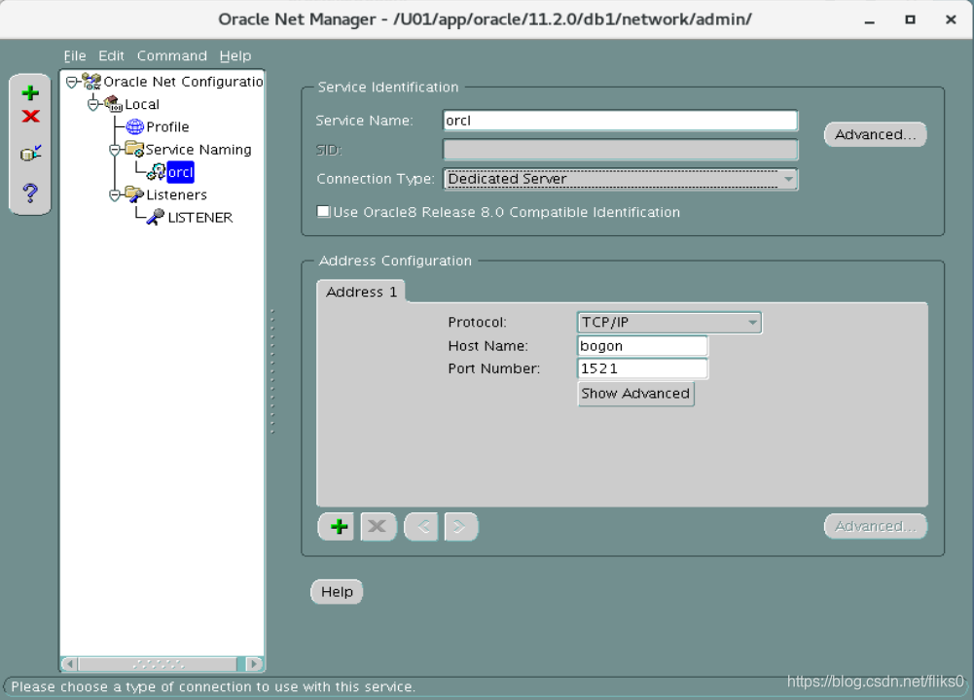974x700 pixels.
Task: Close the Oracle Net Manager window
Action: click(x=951, y=19)
